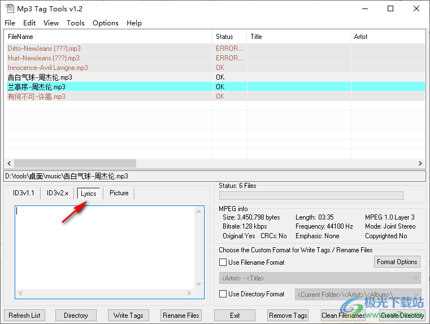Screen dimensions: 430x324
Task: Select Innocence--Avril Lavigne.mp3 file row
Action: 216,68
